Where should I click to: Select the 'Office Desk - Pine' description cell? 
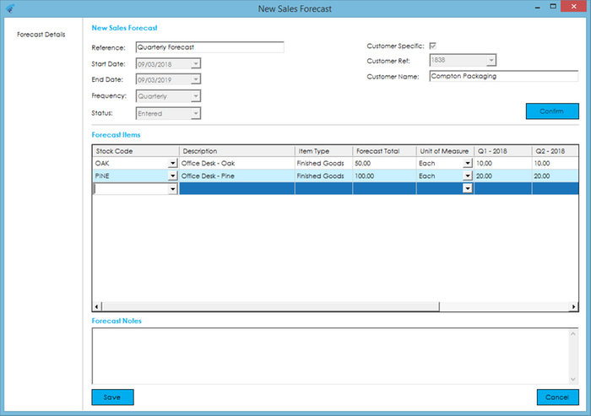[237, 176]
